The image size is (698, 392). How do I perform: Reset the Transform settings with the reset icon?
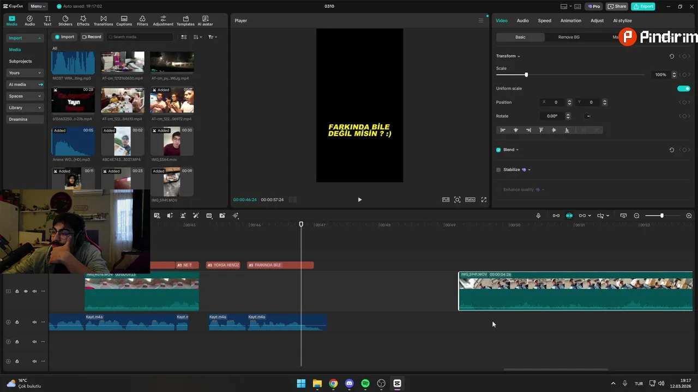coord(672,56)
